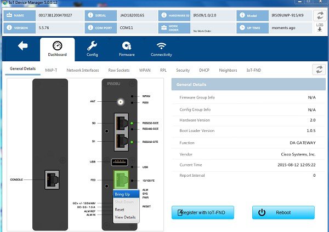Refresh the dashboard sub-tab panel

(x=319, y=69)
